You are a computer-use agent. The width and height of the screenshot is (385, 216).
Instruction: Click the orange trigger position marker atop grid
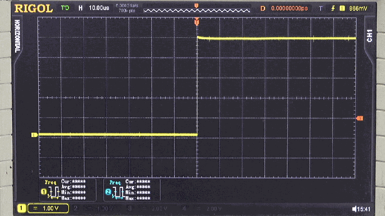[x=197, y=22]
